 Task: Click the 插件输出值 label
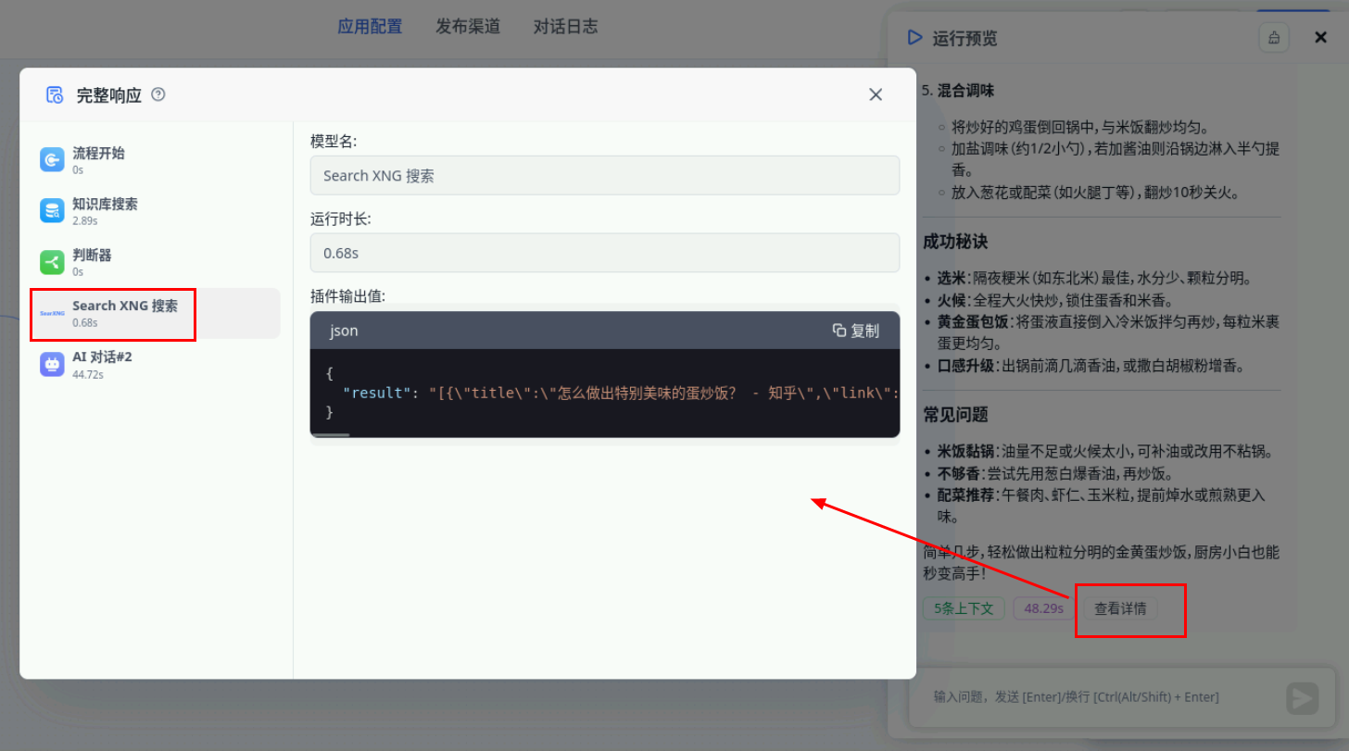tap(347, 296)
